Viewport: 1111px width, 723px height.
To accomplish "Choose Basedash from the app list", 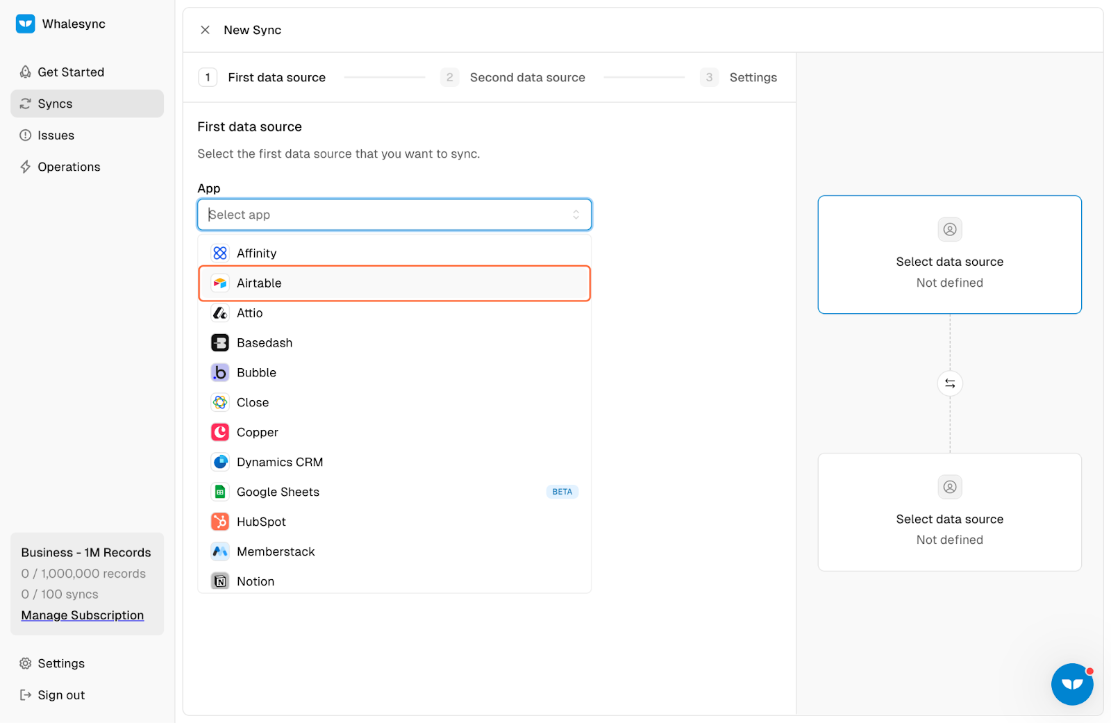I will [x=394, y=343].
